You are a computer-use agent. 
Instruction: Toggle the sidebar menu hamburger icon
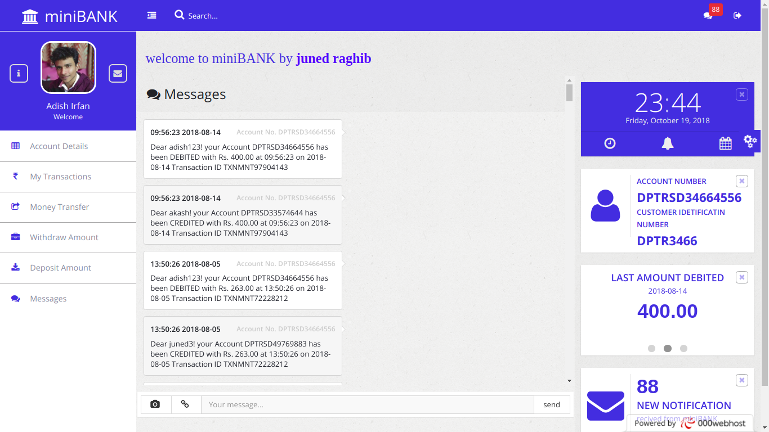click(x=151, y=15)
